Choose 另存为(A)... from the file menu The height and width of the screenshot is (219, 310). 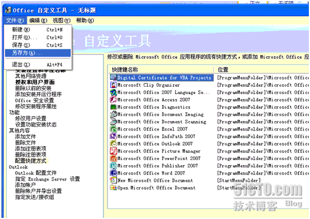tap(38, 53)
